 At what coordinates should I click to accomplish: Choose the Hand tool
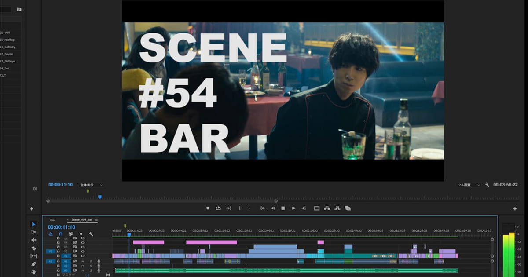pyautogui.click(x=33, y=272)
